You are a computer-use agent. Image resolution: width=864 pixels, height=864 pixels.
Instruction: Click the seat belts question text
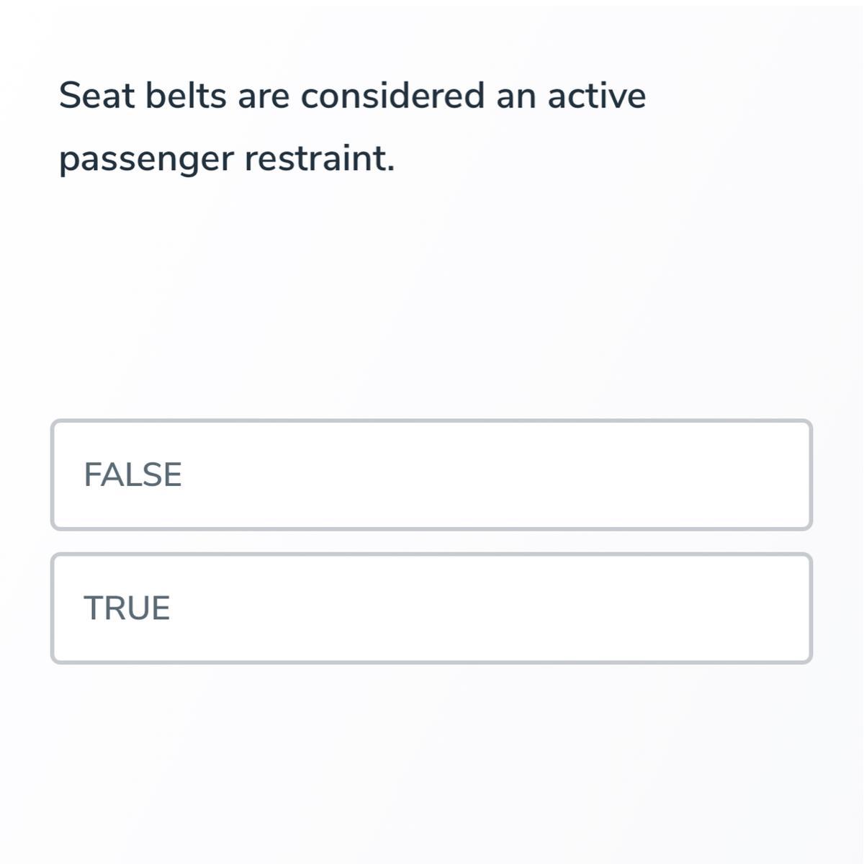[352, 126]
